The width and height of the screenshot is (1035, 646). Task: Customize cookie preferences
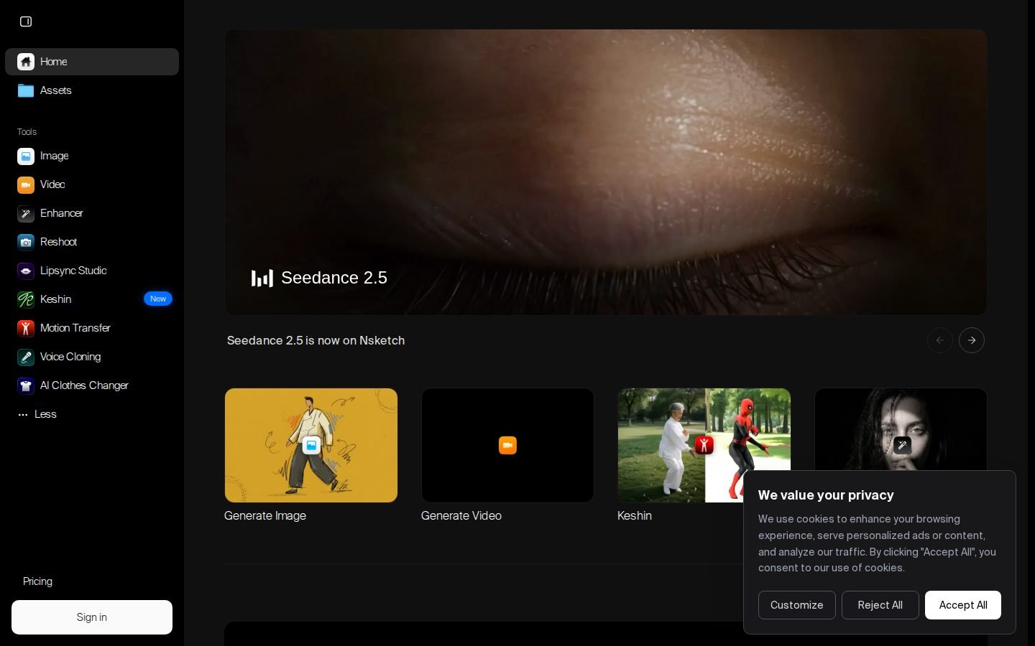(797, 605)
